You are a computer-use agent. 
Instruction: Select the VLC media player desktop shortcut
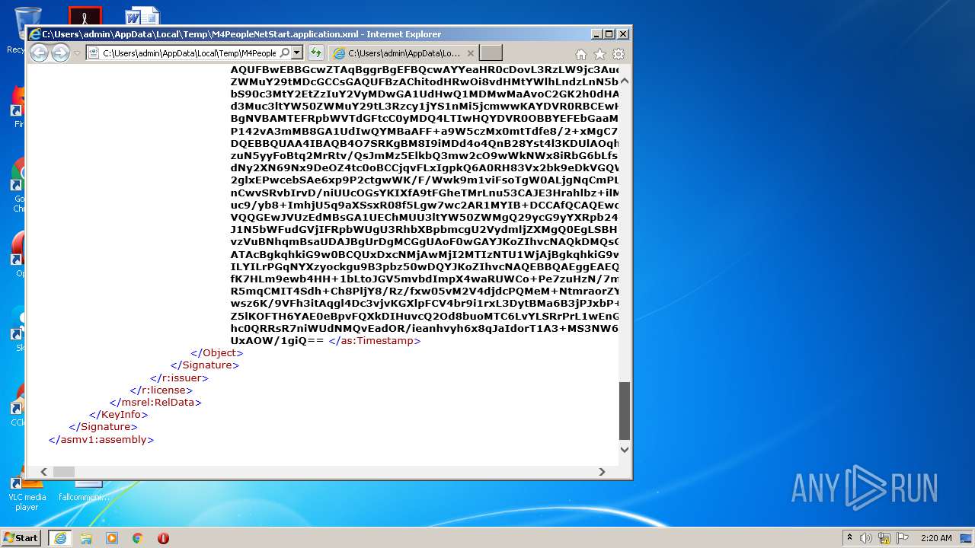[x=27, y=493]
